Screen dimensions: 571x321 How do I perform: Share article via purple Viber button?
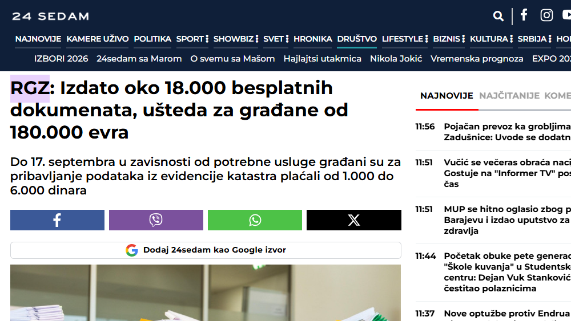(156, 220)
